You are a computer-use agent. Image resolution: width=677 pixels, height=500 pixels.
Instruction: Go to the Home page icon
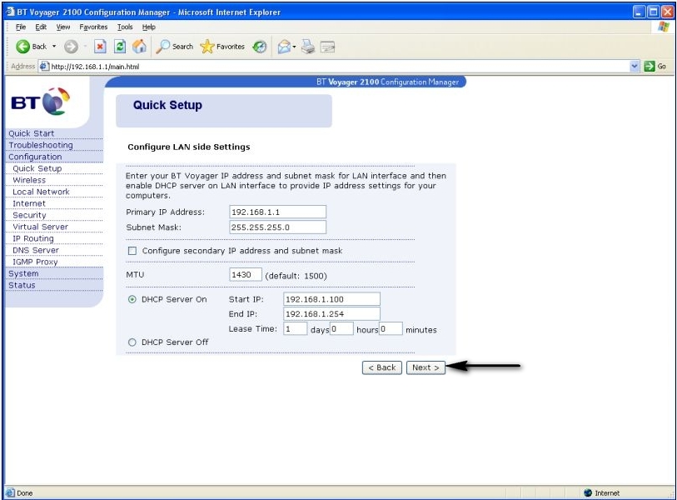pos(139,46)
